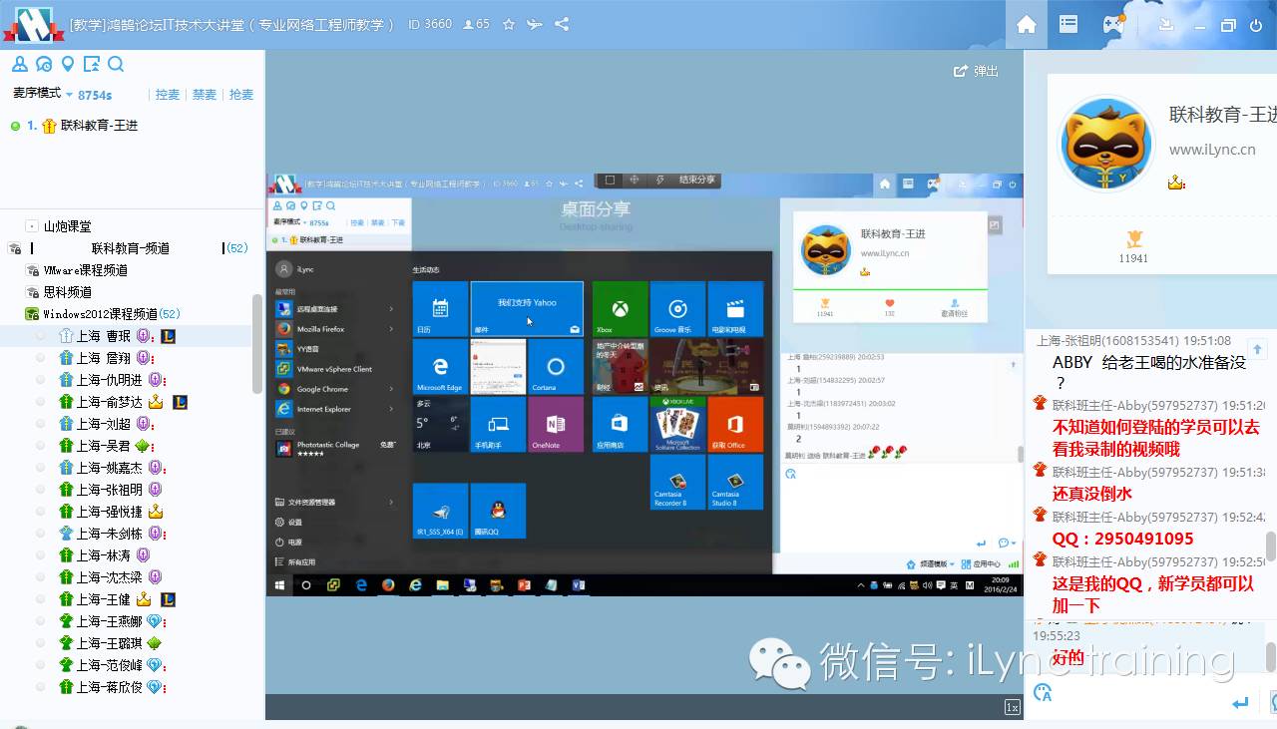Viewport: 1277px width, 729px height.
Task: Collapse the Windows2012课程频道 channel
Action: click(32, 314)
